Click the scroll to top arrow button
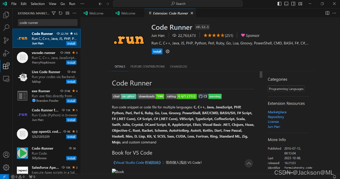Screen dimensions: 340x179 [x=249, y=163]
